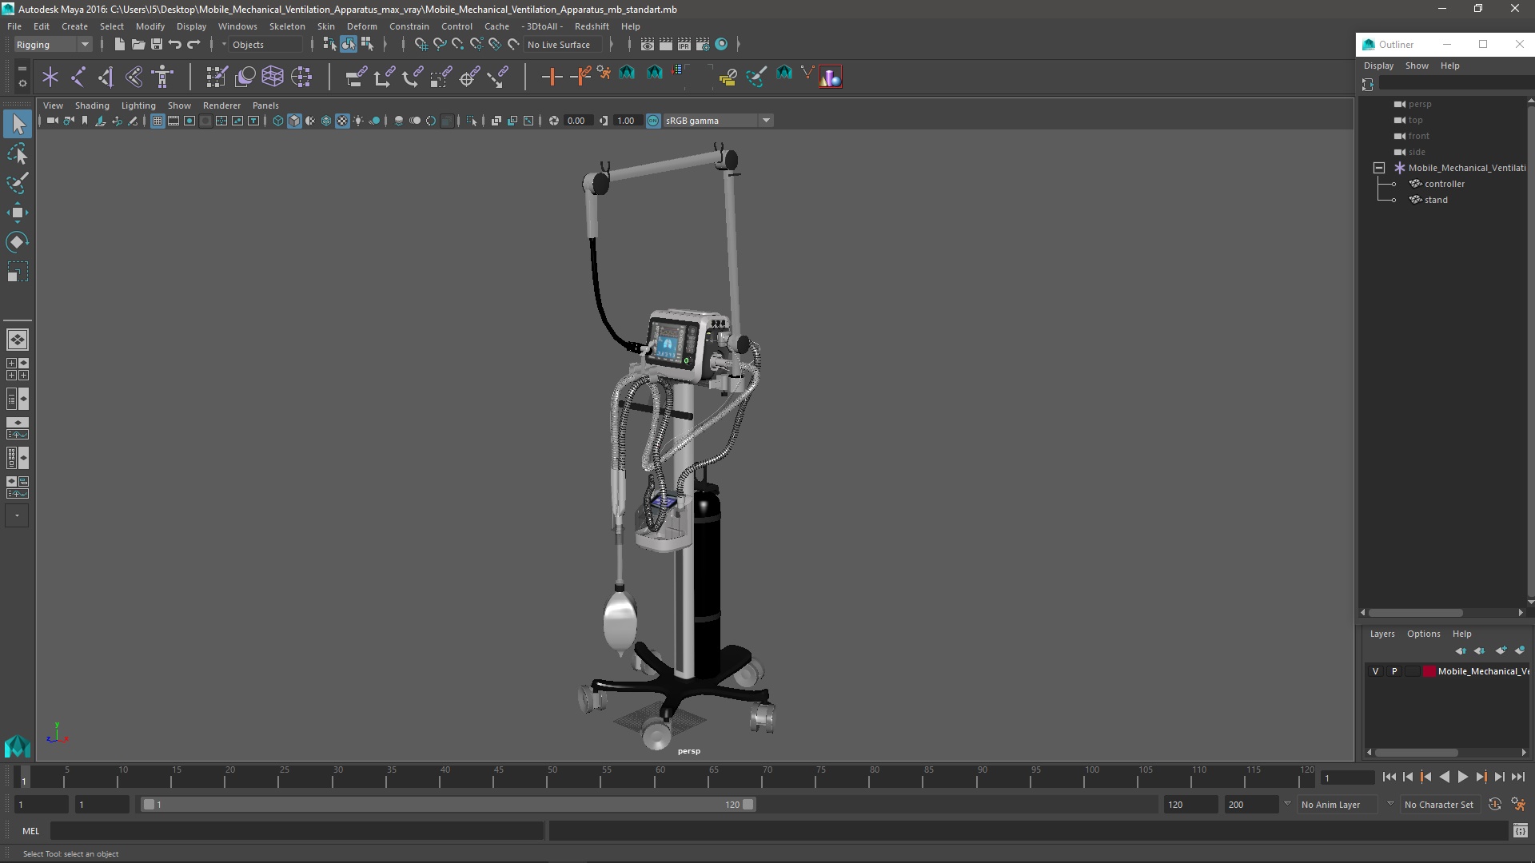Choose the Rotate tool in toolbox

18,242
